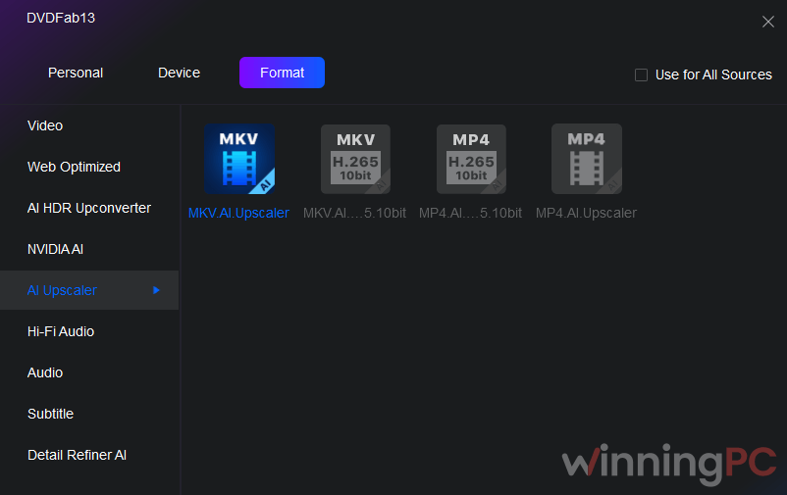The height and width of the screenshot is (495, 787).
Task: Open the Format tab
Action: [282, 73]
